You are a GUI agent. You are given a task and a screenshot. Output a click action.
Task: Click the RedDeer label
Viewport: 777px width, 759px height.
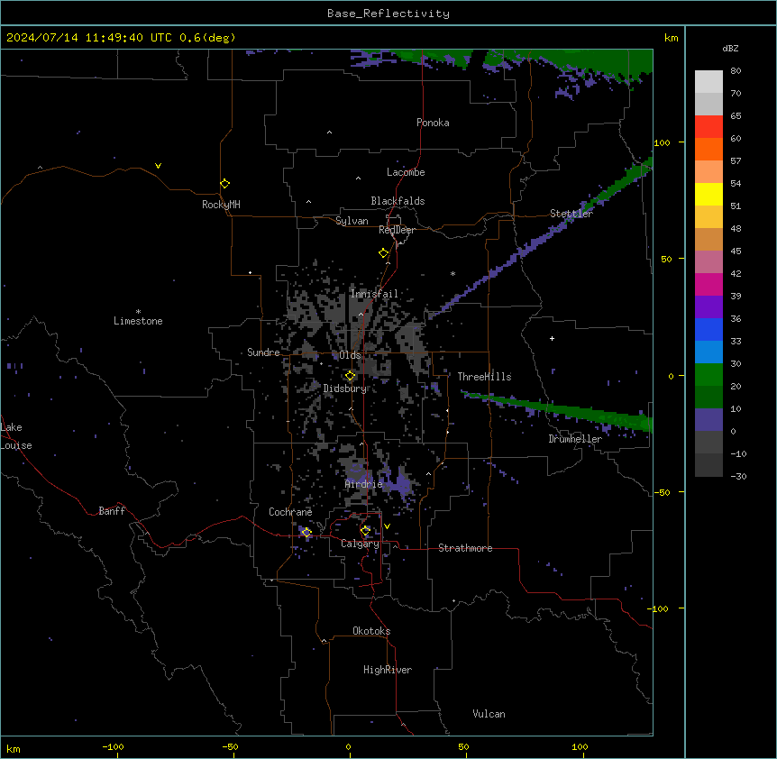point(397,230)
